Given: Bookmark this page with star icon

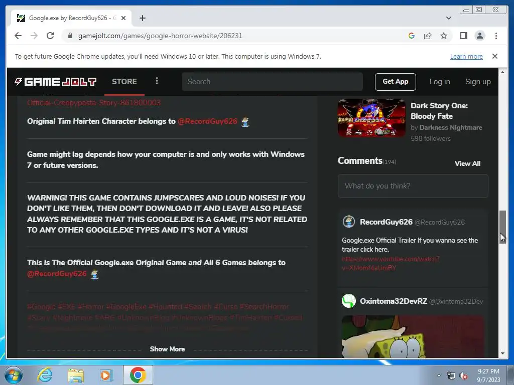Looking at the screenshot, I should pos(444,36).
